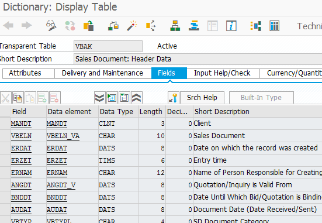The width and height of the screenshot is (322, 223).
Task: Open the Where-Used List icon
Action: tap(151, 26)
